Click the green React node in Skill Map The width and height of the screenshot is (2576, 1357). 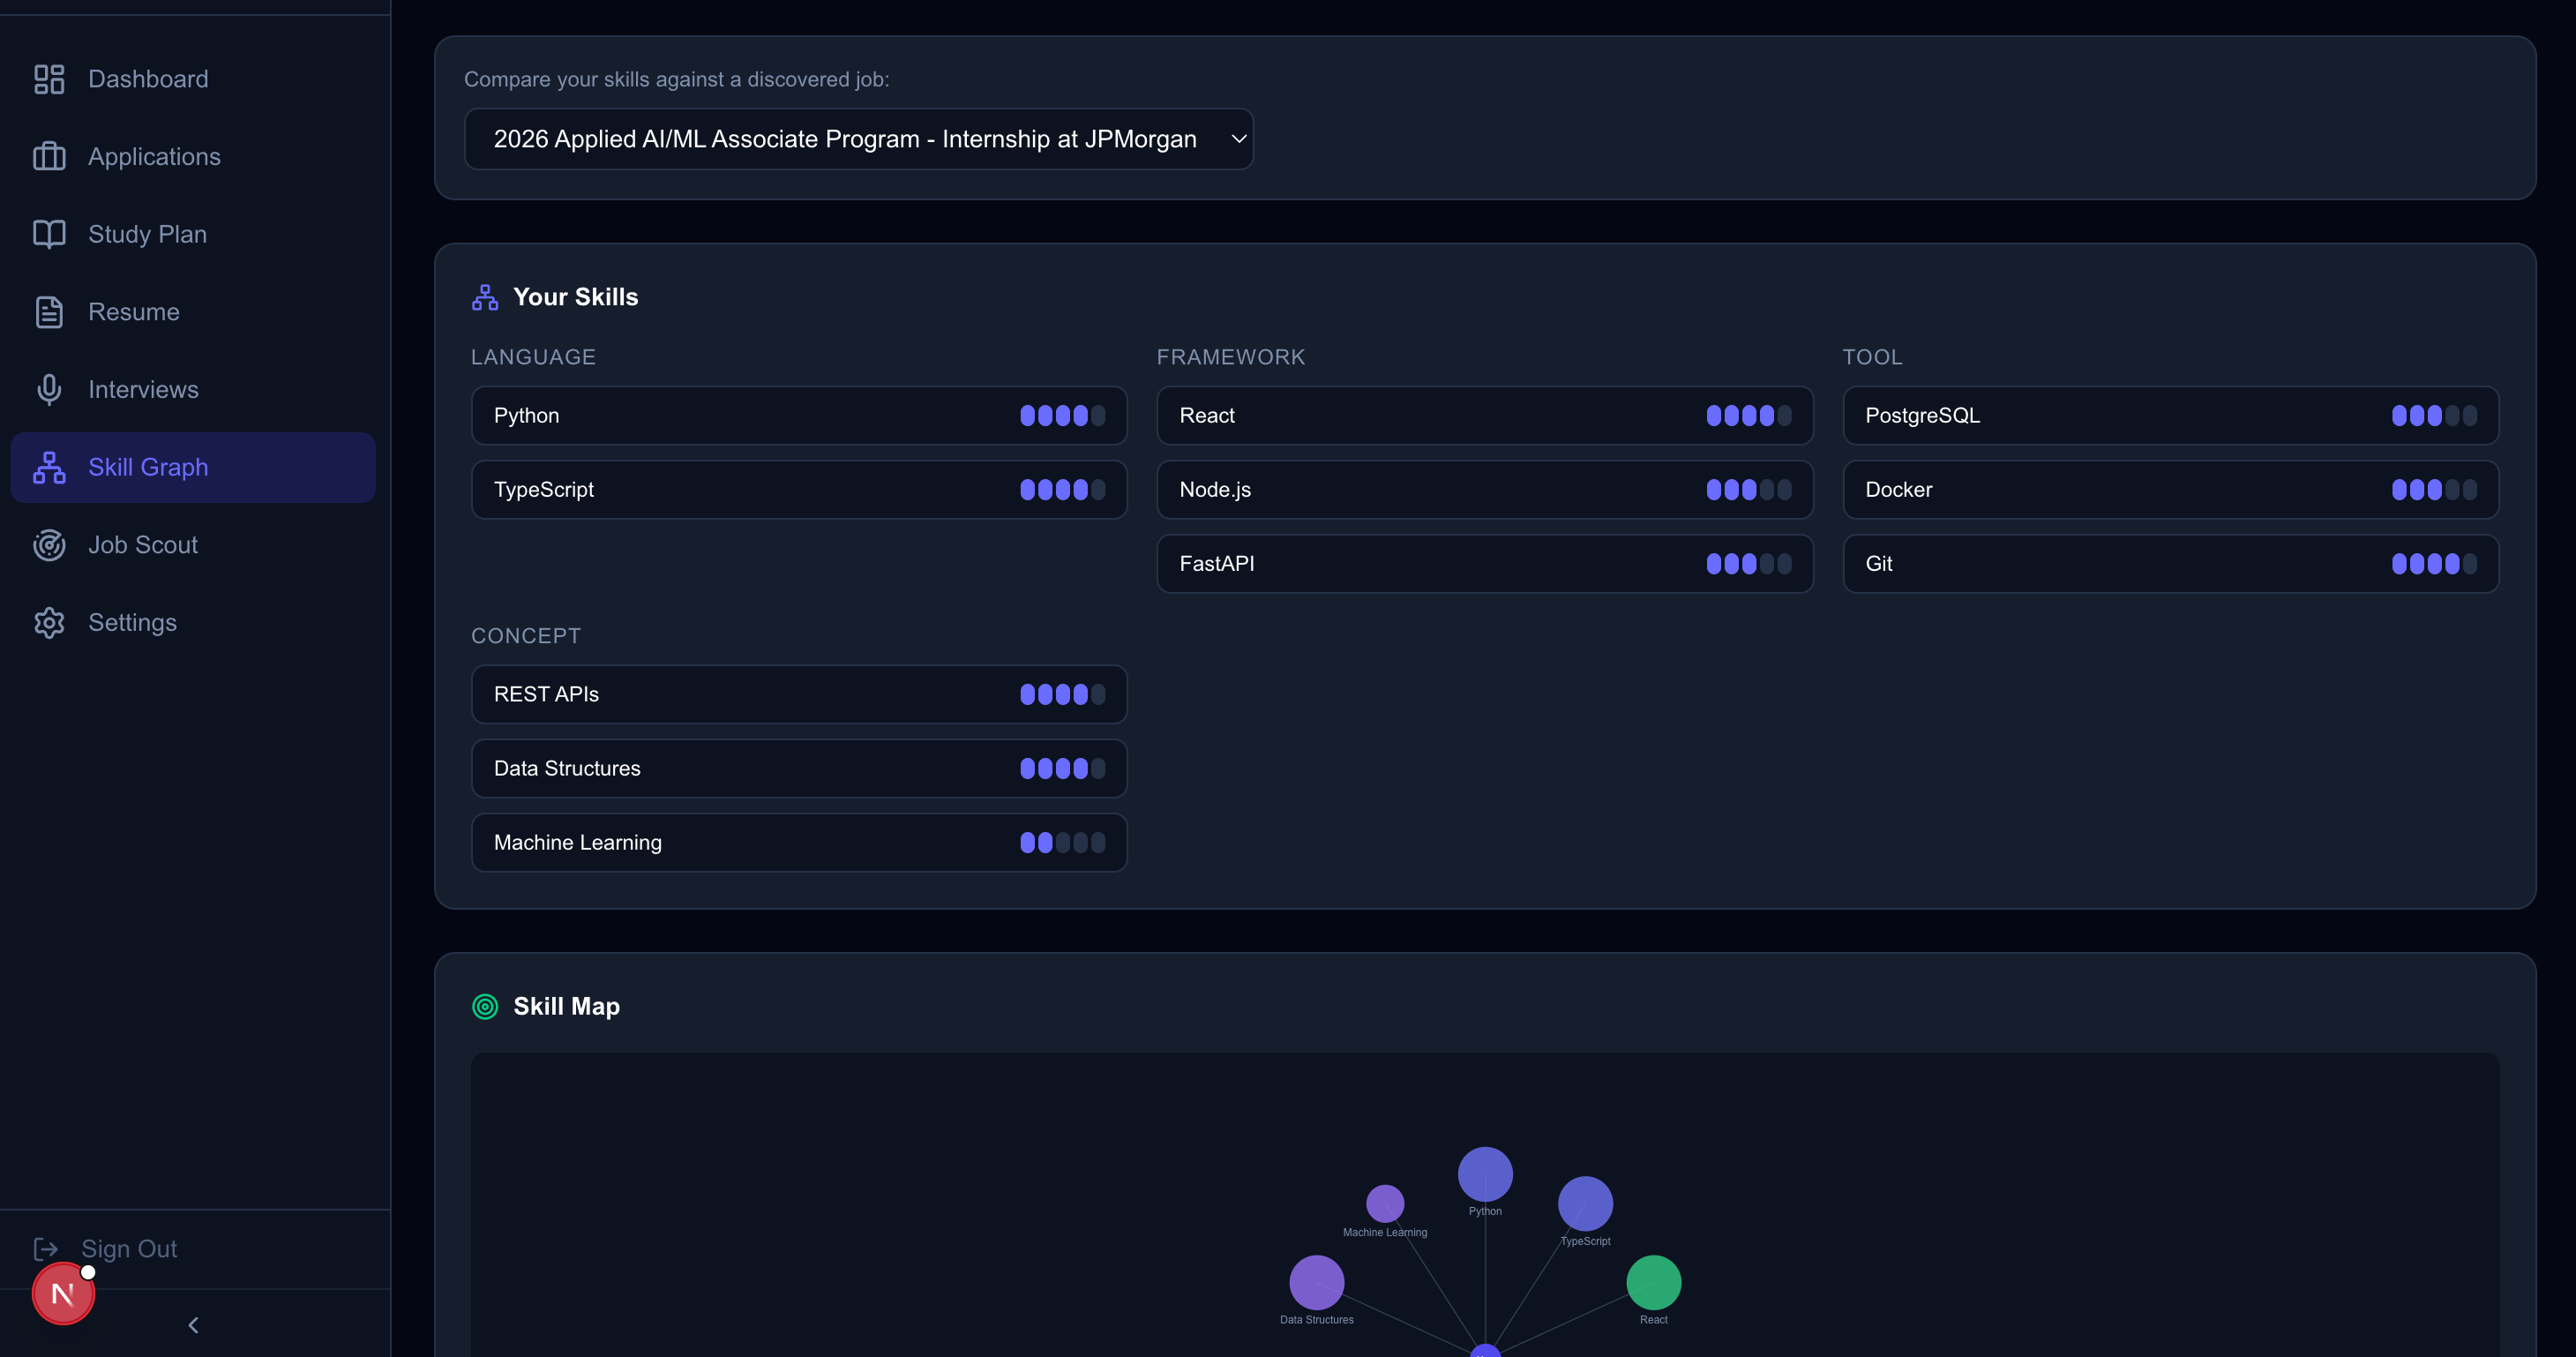click(1653, 1282)
